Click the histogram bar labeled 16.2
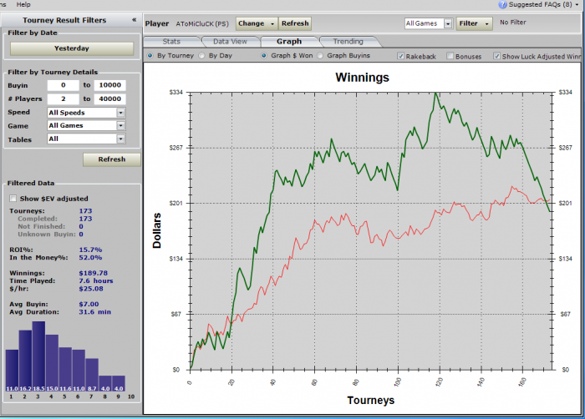585x419 pixels. 25,361
